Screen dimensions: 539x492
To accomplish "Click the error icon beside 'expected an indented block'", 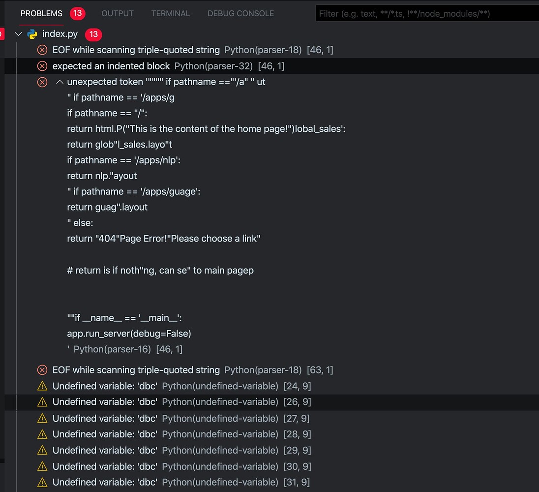I will pyautogui.click(x=42, y=66).
